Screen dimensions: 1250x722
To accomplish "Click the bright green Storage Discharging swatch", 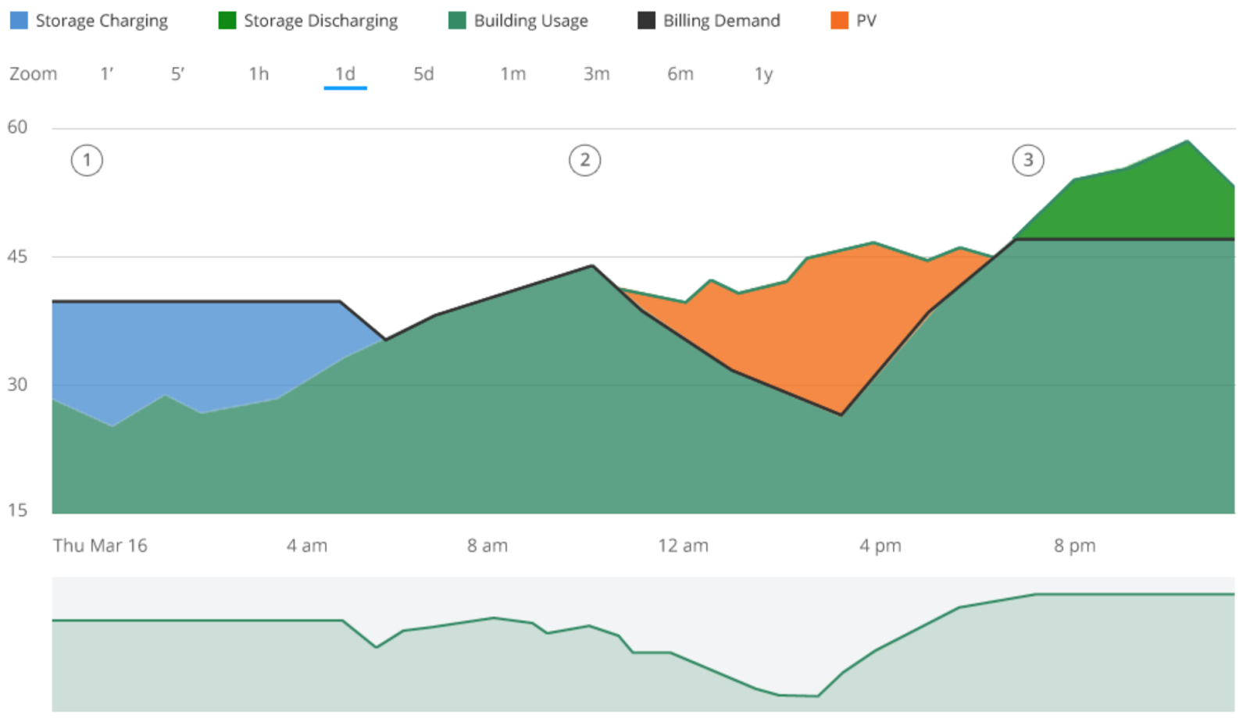I will 227,20.
